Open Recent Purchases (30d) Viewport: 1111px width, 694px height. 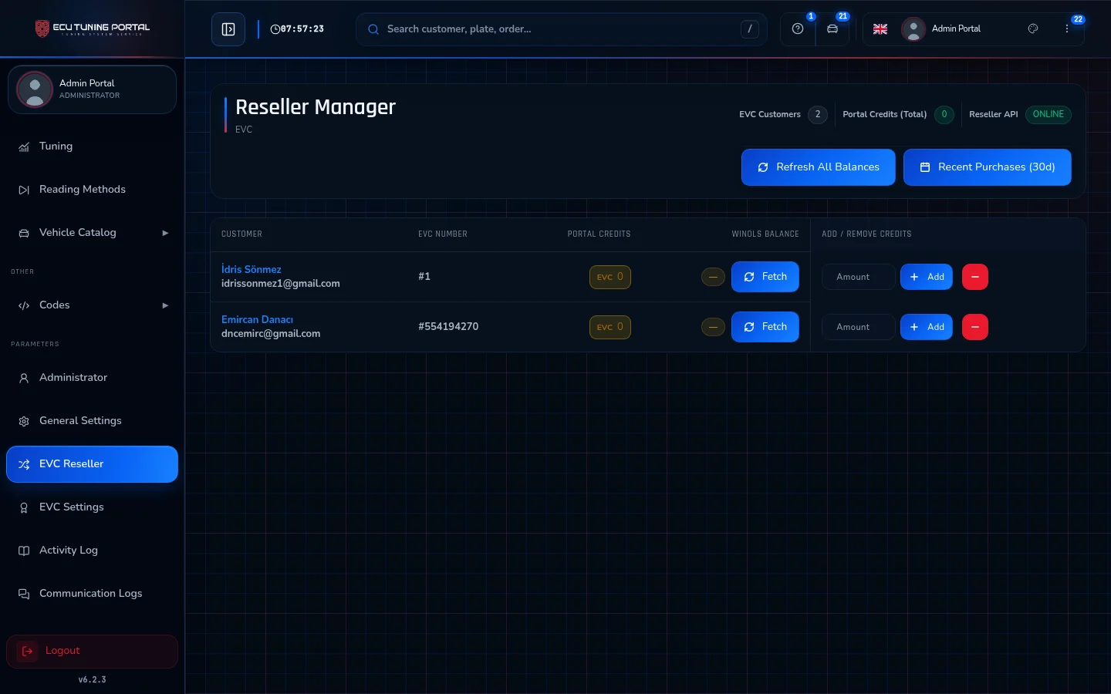(988, 167)
